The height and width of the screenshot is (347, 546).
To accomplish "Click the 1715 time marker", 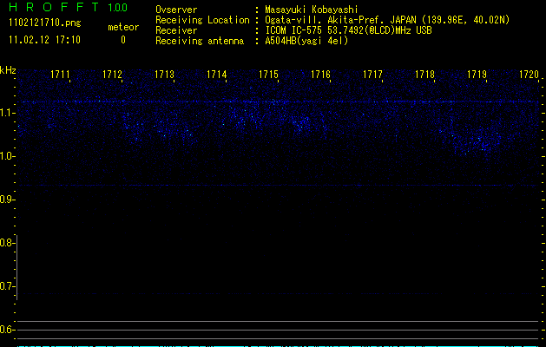I will [268, 75].
